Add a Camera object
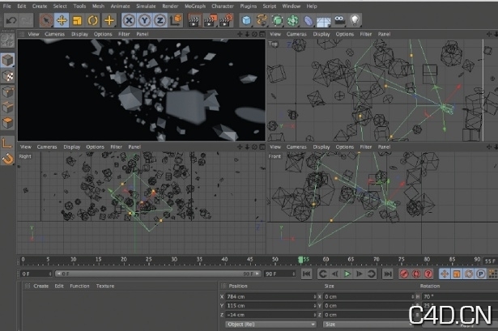498x331 pixels. click(339, 20)
